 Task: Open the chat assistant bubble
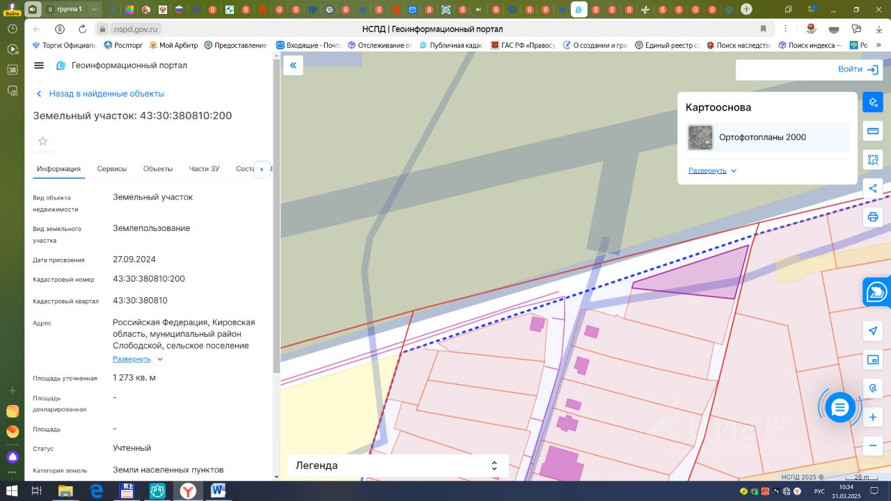click(x=840, y=407)
